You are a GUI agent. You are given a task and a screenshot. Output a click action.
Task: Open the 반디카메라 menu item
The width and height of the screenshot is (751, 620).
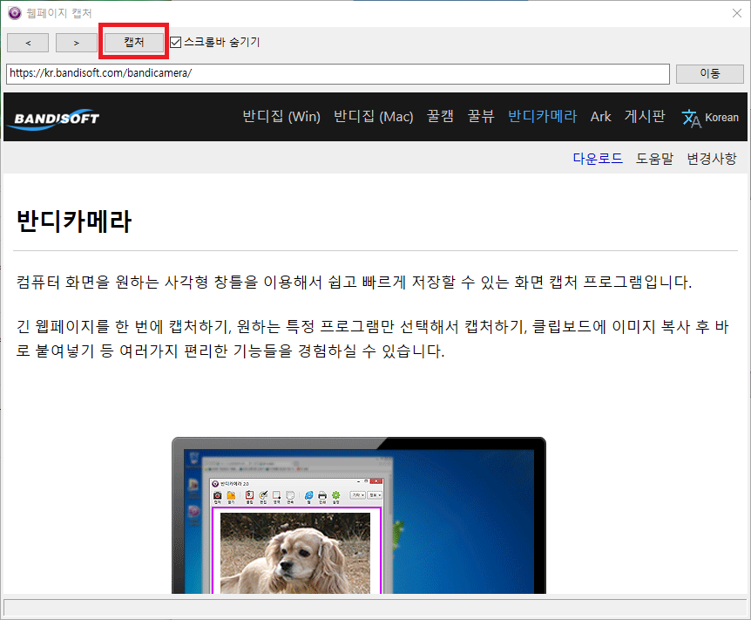[542, 116]
